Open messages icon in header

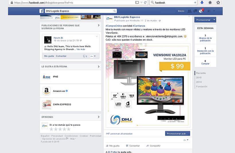click(x=195, y=11)
